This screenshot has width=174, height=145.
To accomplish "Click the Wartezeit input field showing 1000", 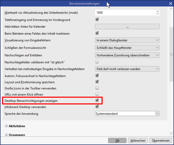I will [x=125, y=12].
